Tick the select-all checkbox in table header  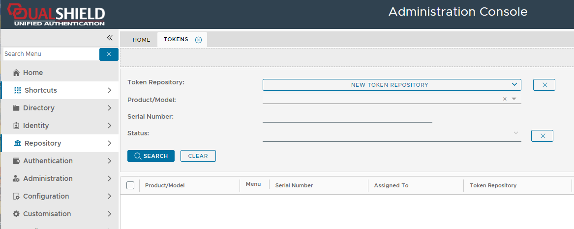click(130, 185)
